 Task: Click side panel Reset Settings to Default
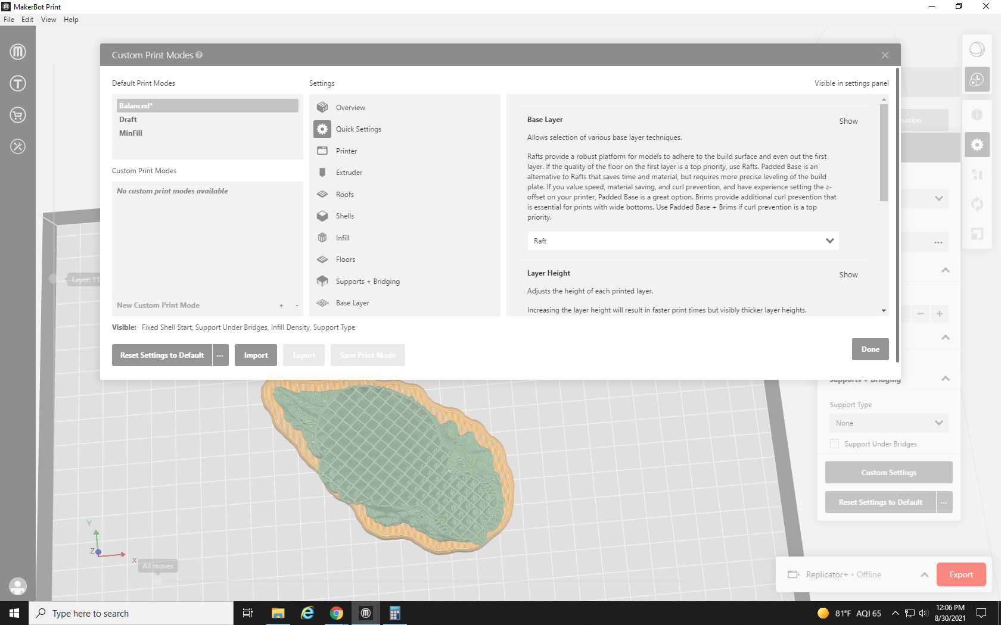point(880,502)
